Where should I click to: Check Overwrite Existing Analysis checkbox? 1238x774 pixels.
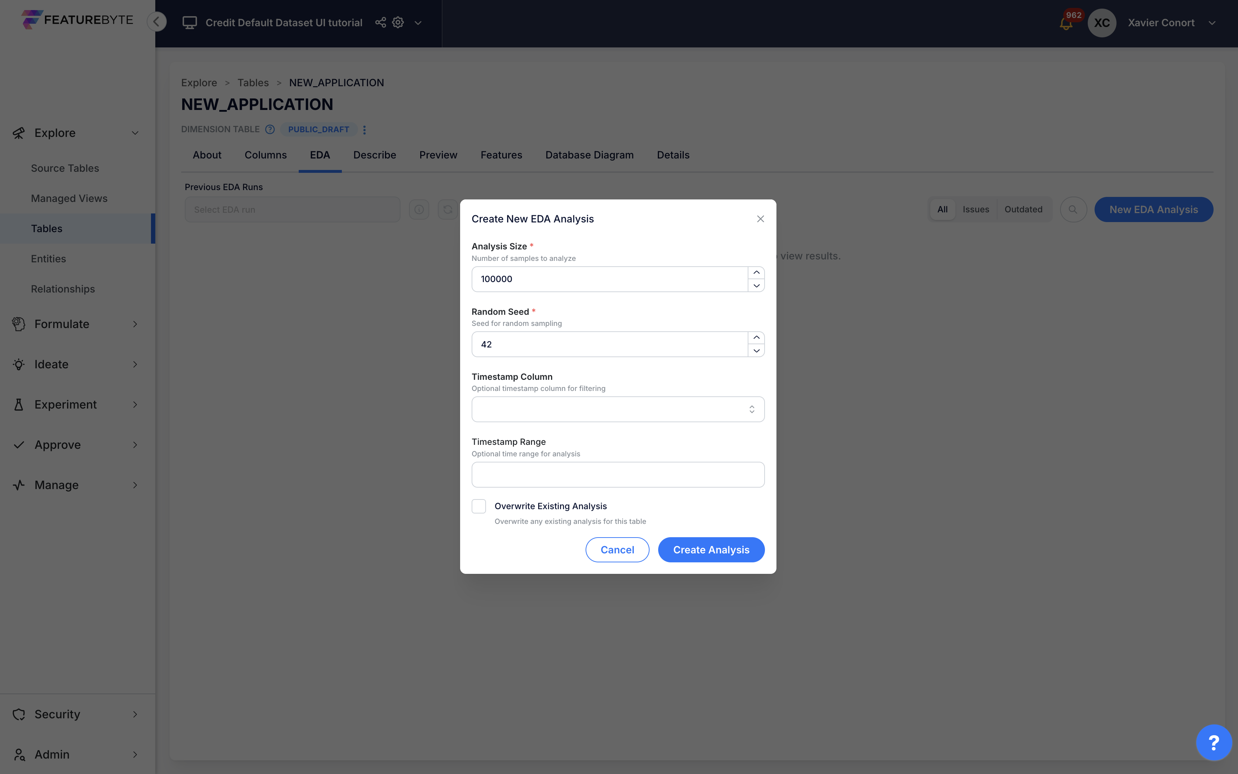pos(479,506)
